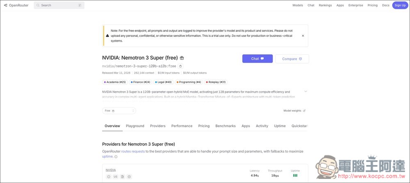Viewport: 410px width, 183px height.
Task: Open Rankings in the top navigation
Action: (x=325, y=5)
